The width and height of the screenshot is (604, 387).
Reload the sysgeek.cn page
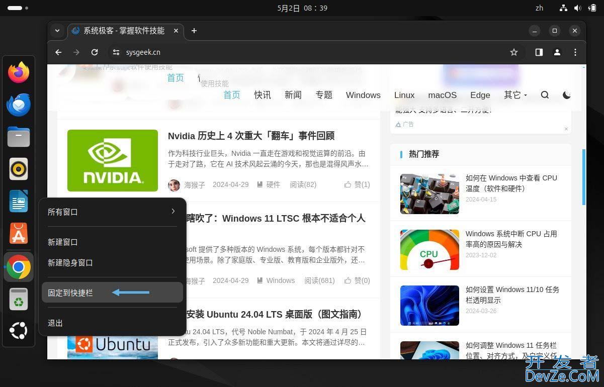95,52
